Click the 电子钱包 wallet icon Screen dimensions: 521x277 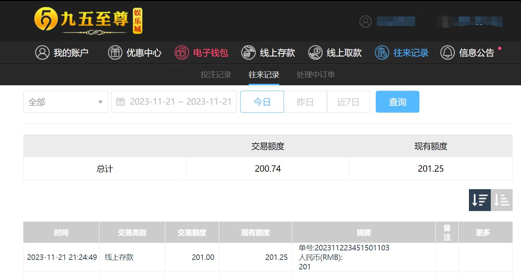pos(182,52)
